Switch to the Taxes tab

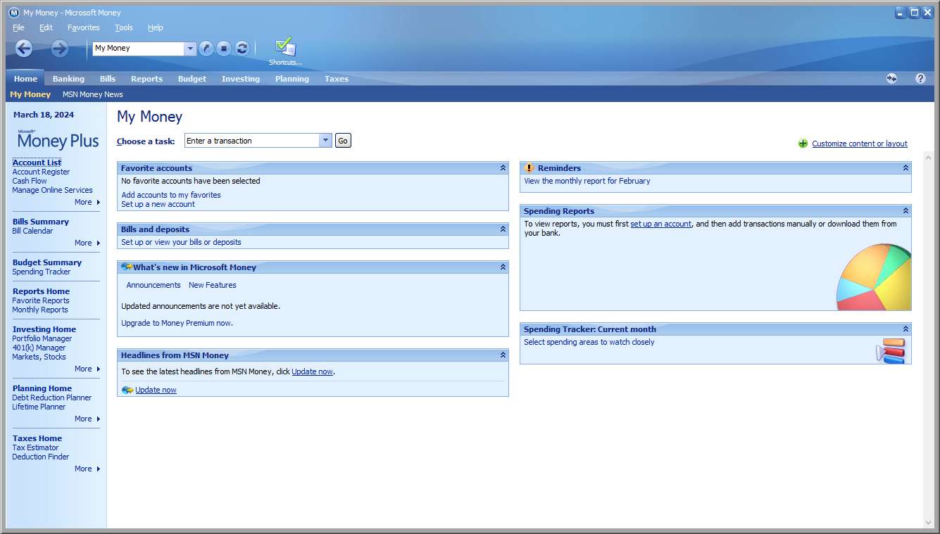pyautogui.click(x=337, y=79)
